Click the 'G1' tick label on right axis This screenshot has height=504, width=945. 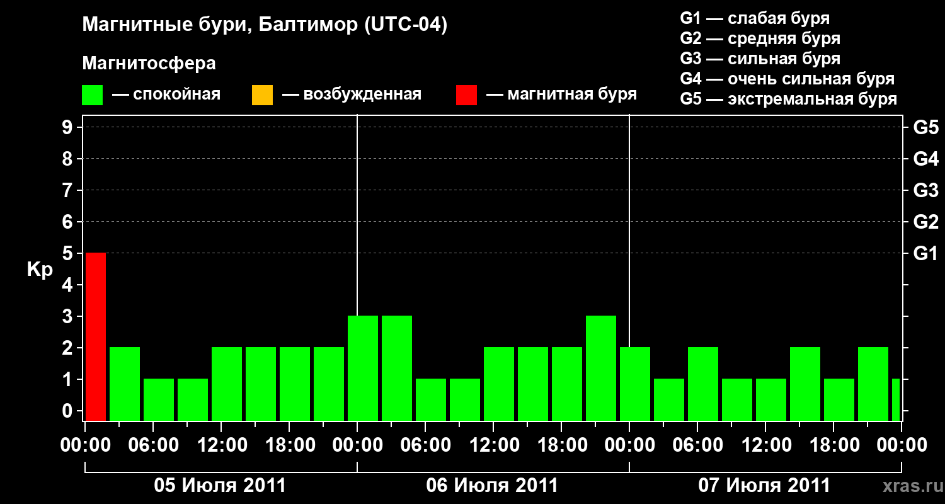925,253
